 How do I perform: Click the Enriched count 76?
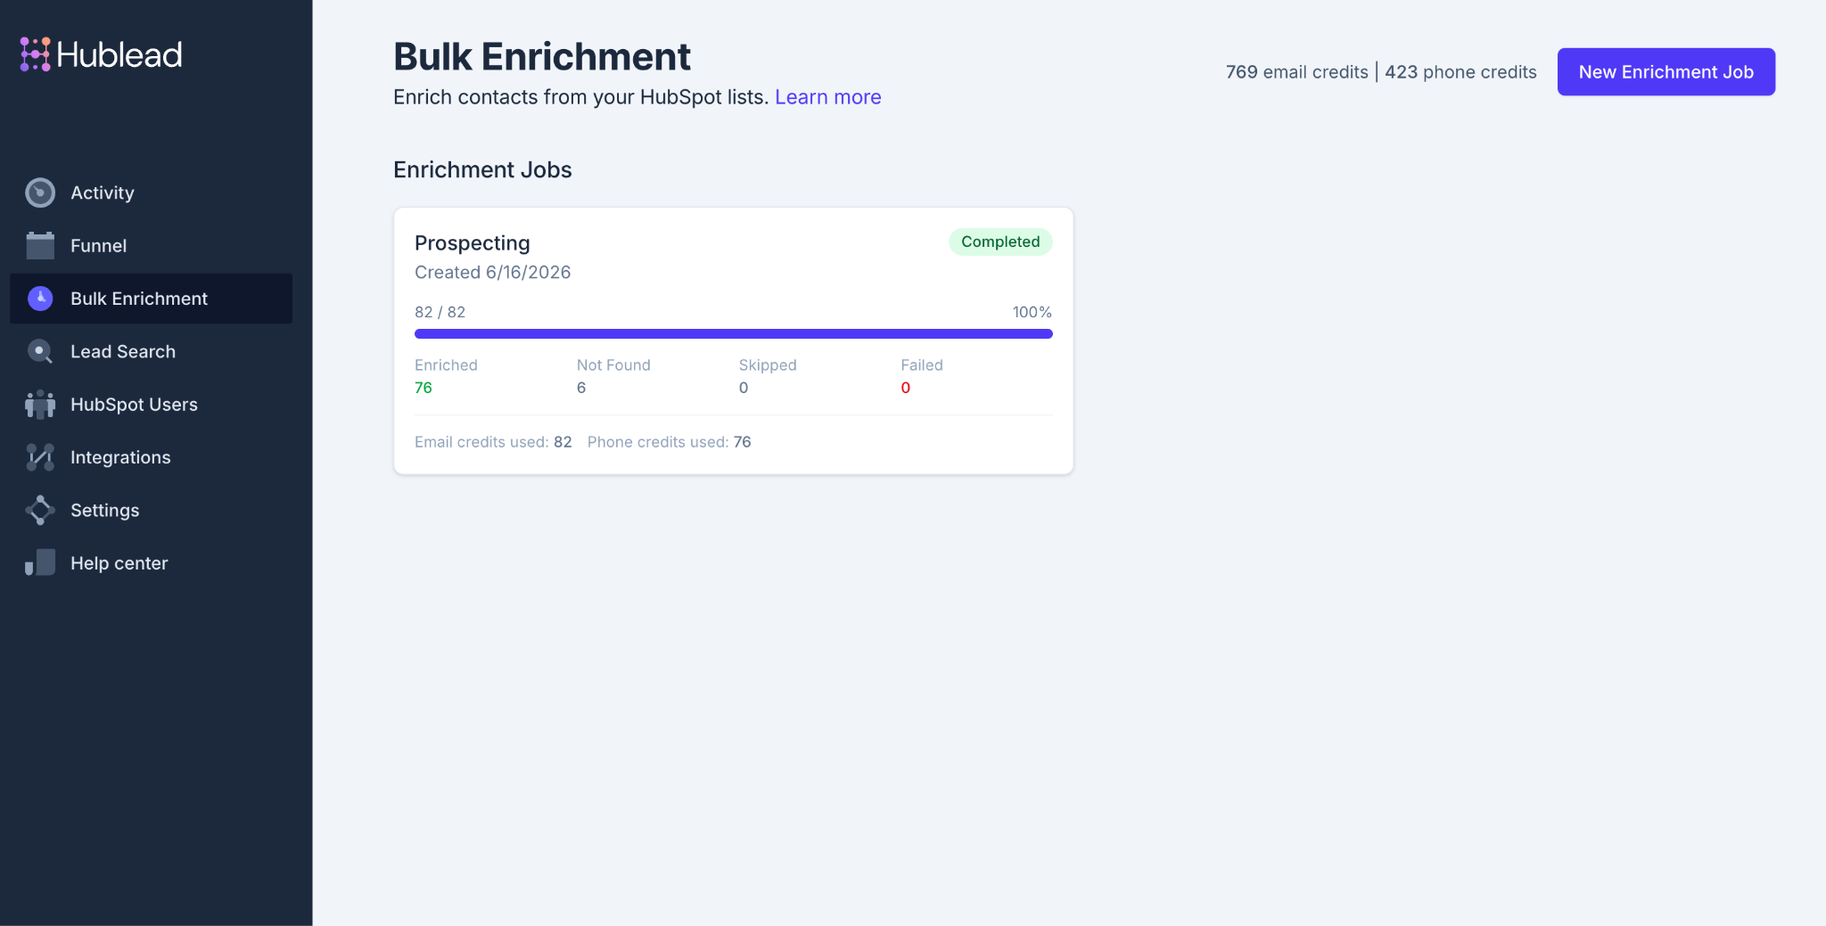pyautogui.click(x=423, y=388)
